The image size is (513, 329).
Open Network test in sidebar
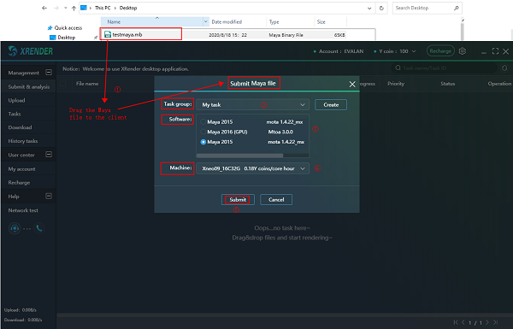coord(29,210)
